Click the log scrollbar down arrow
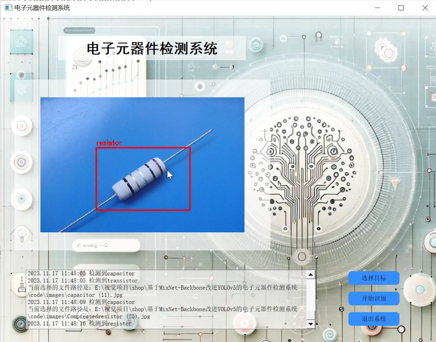The image size is (436, 342). point(311,324)
